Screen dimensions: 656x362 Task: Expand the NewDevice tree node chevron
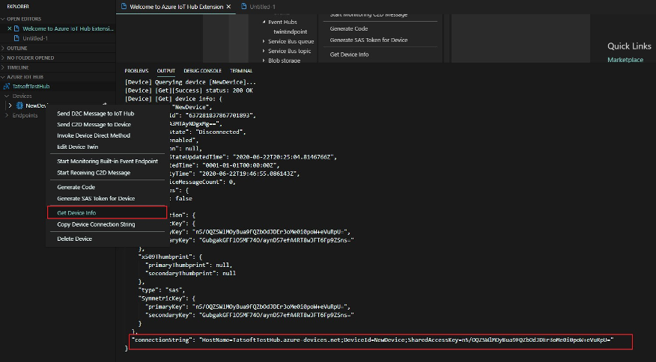10,105
